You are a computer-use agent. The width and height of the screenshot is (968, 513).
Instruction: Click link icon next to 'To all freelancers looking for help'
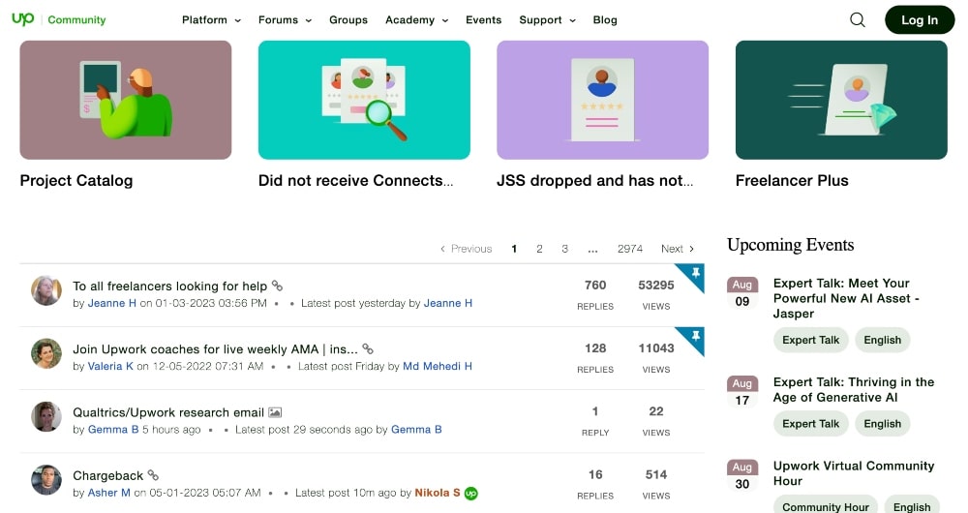coord(277,286)
